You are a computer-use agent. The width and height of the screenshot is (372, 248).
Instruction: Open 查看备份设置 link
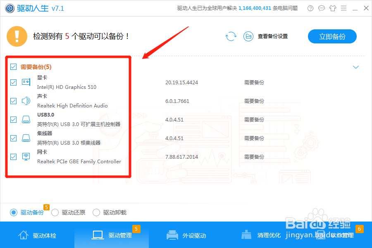273,36
